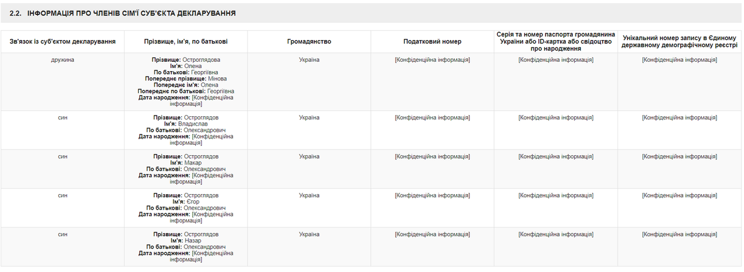Click the passport series and number column header
Screen dimensions: 744x272
556,41
